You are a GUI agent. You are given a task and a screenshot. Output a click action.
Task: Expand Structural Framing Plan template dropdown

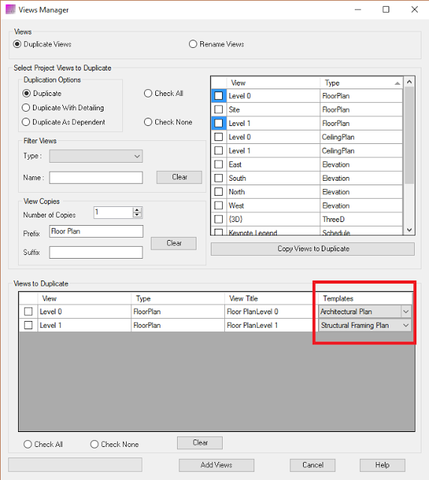406,325
